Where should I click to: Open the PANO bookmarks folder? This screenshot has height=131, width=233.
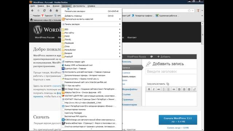click(91, 36)
